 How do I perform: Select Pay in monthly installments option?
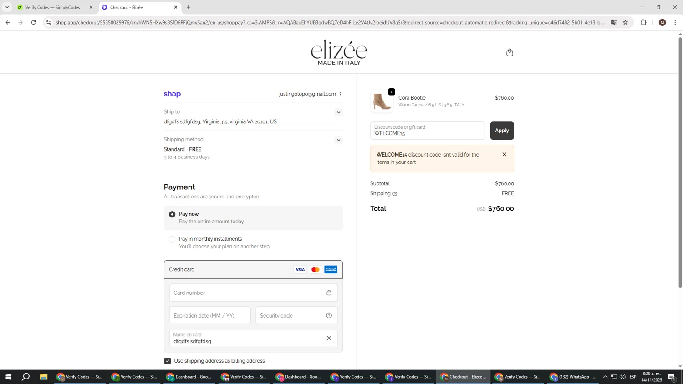tap(172, 239)
